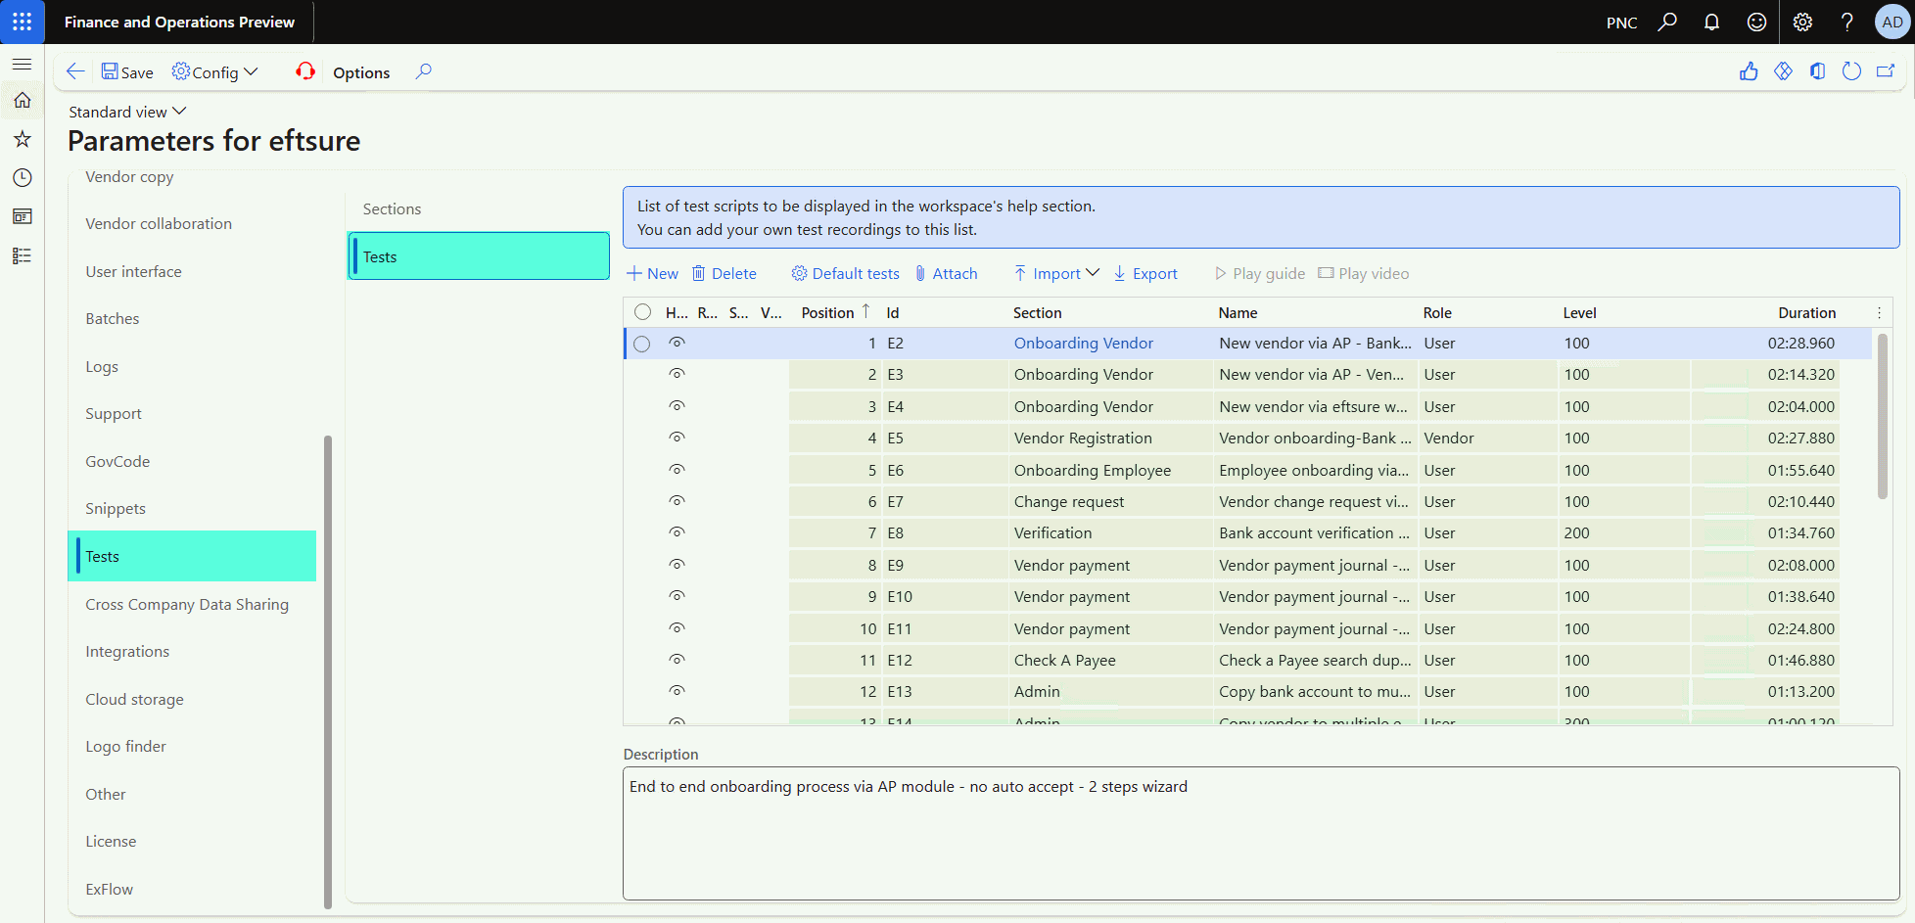Open grid options three-dot menu
This screenshot has width=1915, height=923.
click(x=1880, y=312)
